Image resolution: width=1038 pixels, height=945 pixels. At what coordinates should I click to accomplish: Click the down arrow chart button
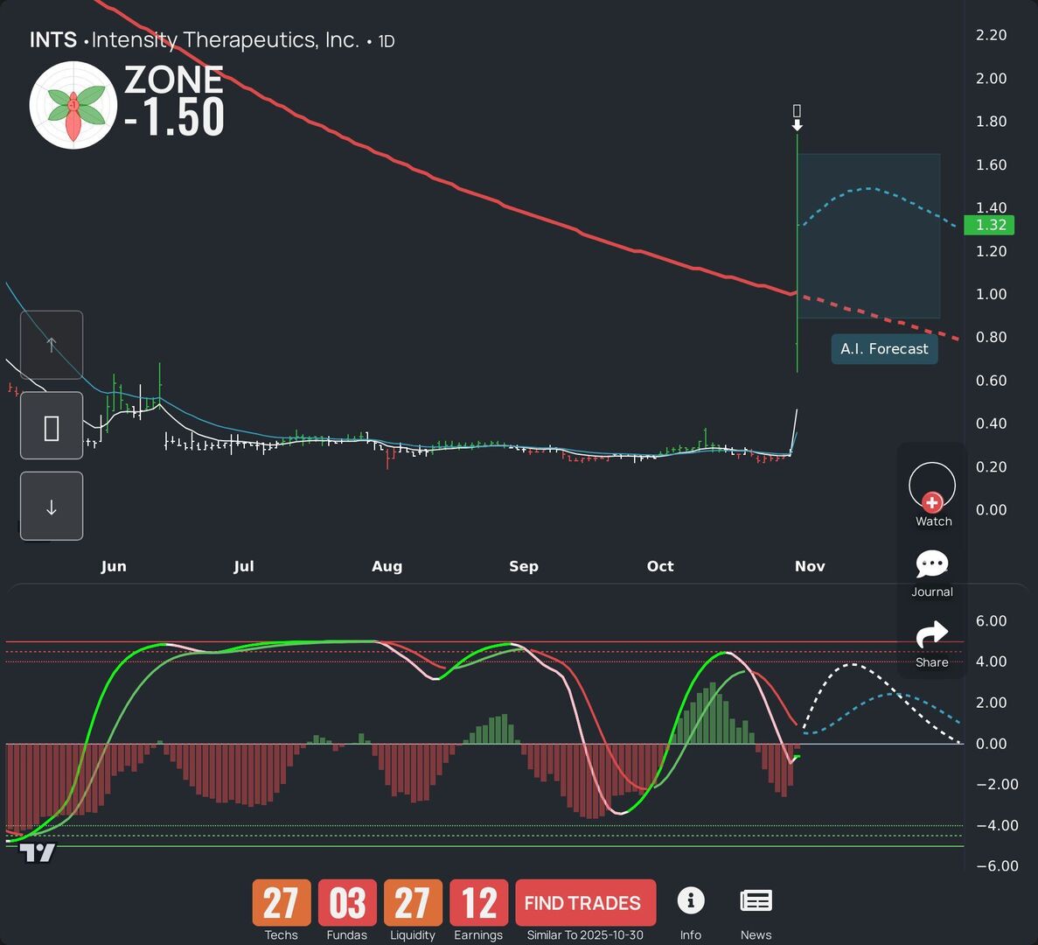click(x=52, y=507)
